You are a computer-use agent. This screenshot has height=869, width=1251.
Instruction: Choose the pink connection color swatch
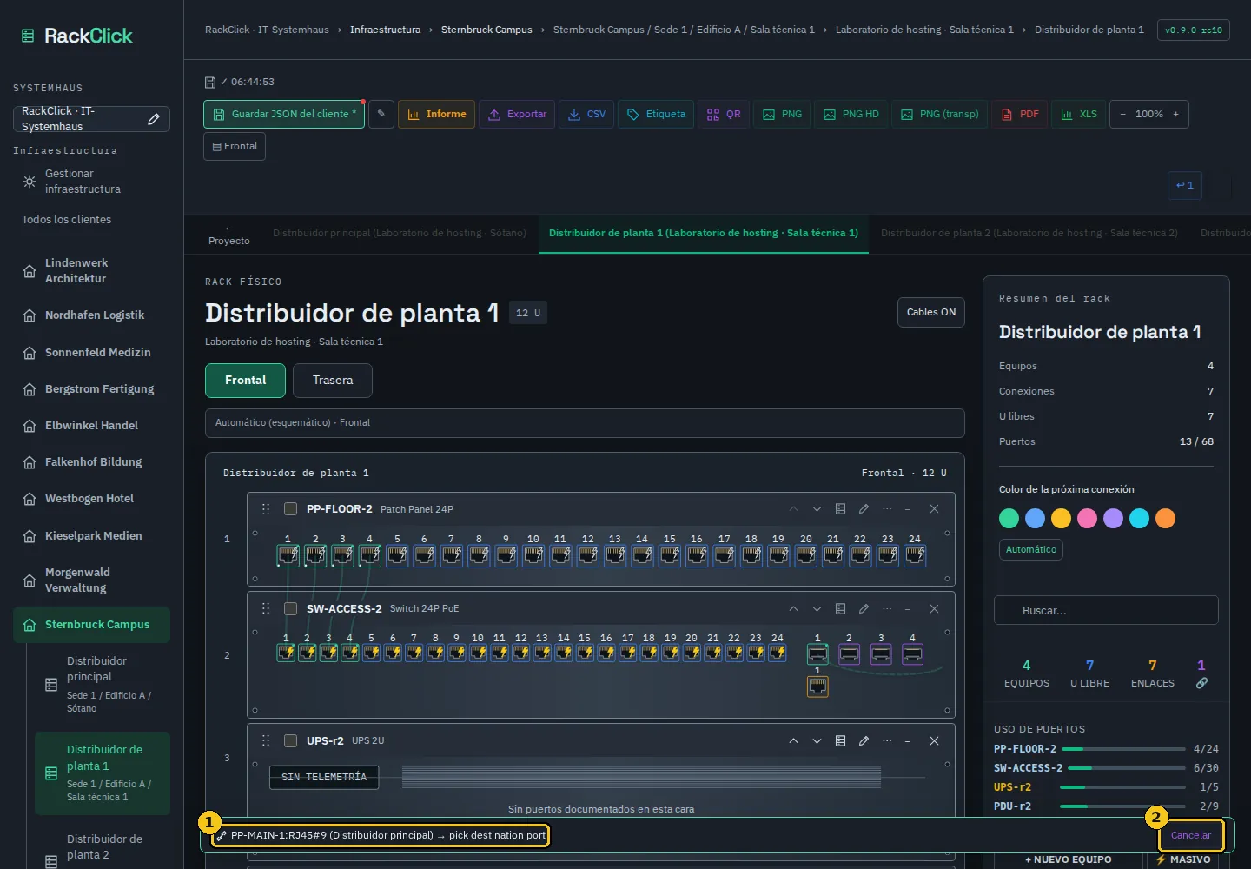1087,519
